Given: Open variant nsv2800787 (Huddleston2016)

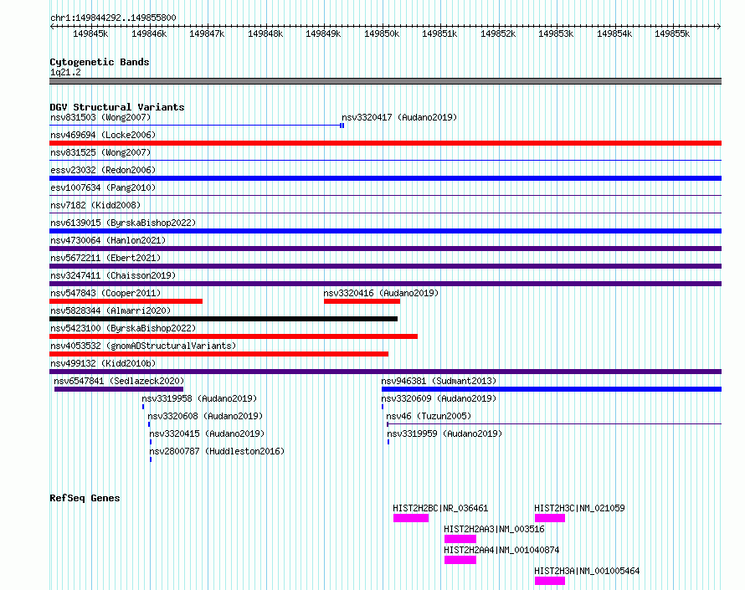Looking at the screenshot, I should (x=217, y=451).
